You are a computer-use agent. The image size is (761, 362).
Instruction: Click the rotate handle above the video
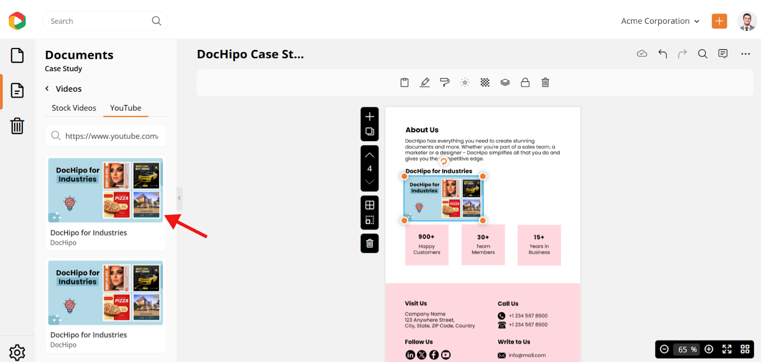tap(443, 161)
